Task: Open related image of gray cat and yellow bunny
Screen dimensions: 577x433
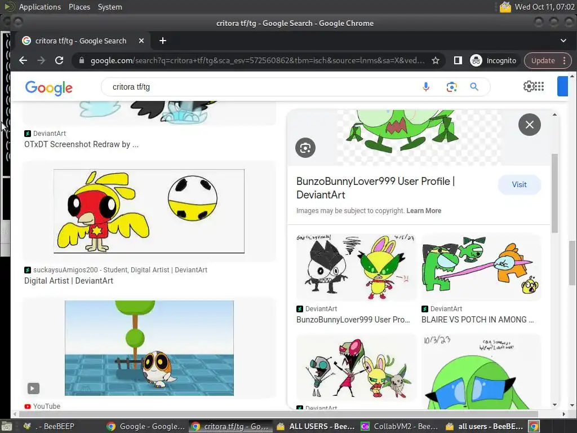Action: pyautogui.click(x=356, y=267)
